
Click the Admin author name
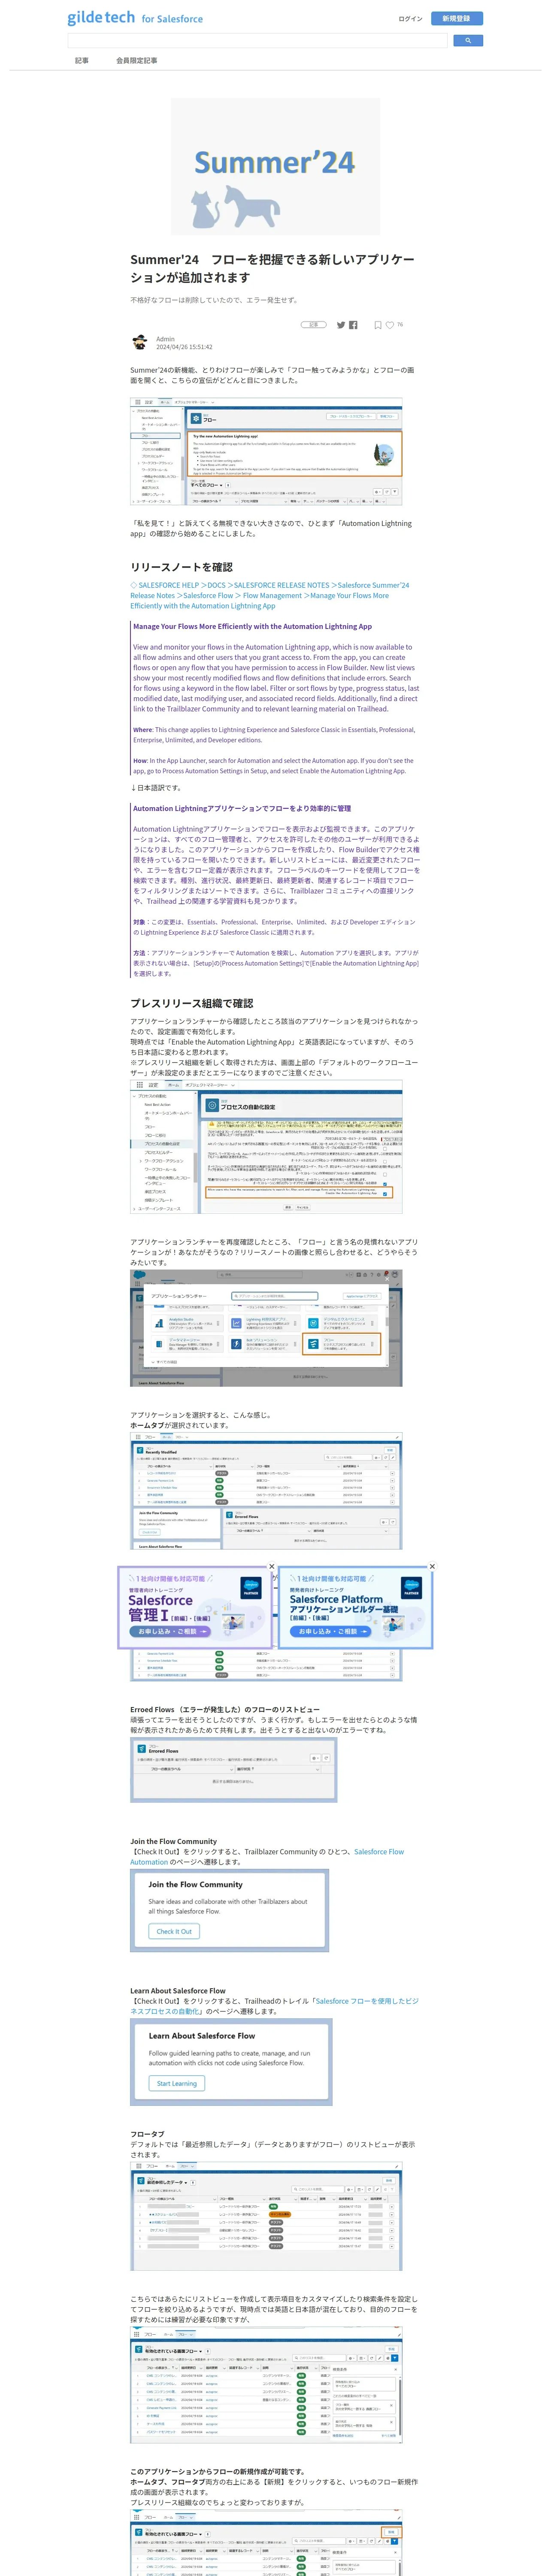(165, 339)
